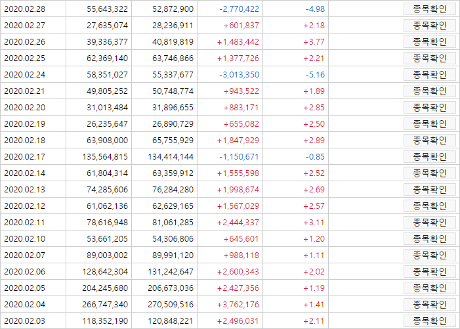Click the gain amount +2,444,337
The width and height of the screenshot is (460, 329).
[238, 223]
